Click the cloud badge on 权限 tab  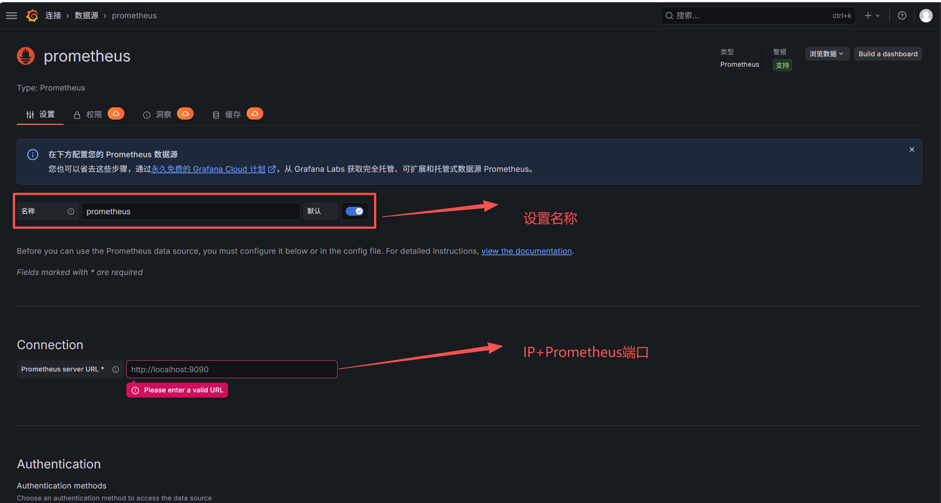(x=116, y=114)
